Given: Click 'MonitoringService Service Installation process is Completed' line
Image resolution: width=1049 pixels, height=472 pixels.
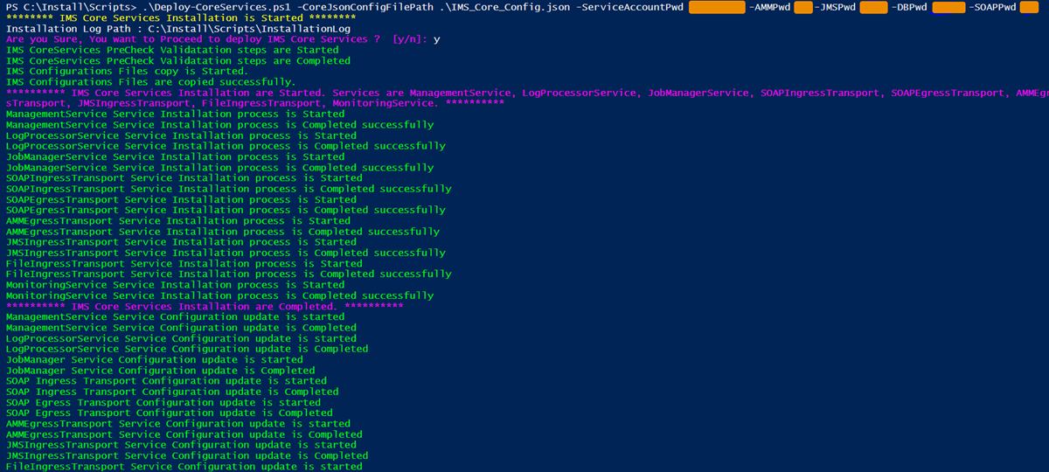Looking at the screenshot, I should [x=219, y=295].
